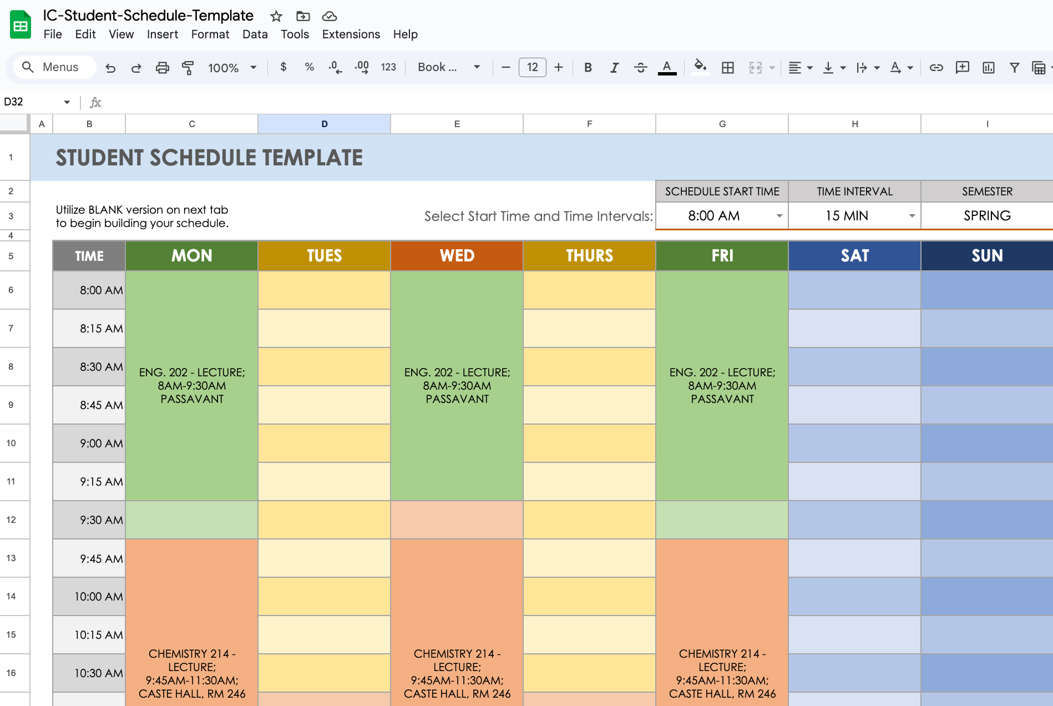Open the TIME INTERVAL dropdown
1053x706 pixels.
[x=910, y=216]
